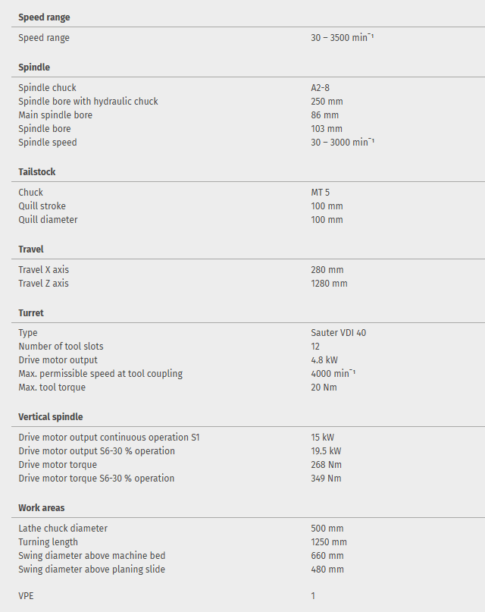This screenshot has width=485, height=612.
Task: Click the "Work areas" section heading
Action: click(42, 508)
